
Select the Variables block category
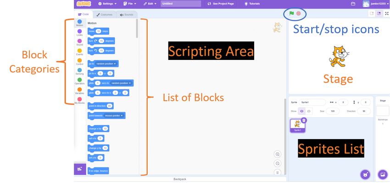pyautogui.click(x=79, y=91)
